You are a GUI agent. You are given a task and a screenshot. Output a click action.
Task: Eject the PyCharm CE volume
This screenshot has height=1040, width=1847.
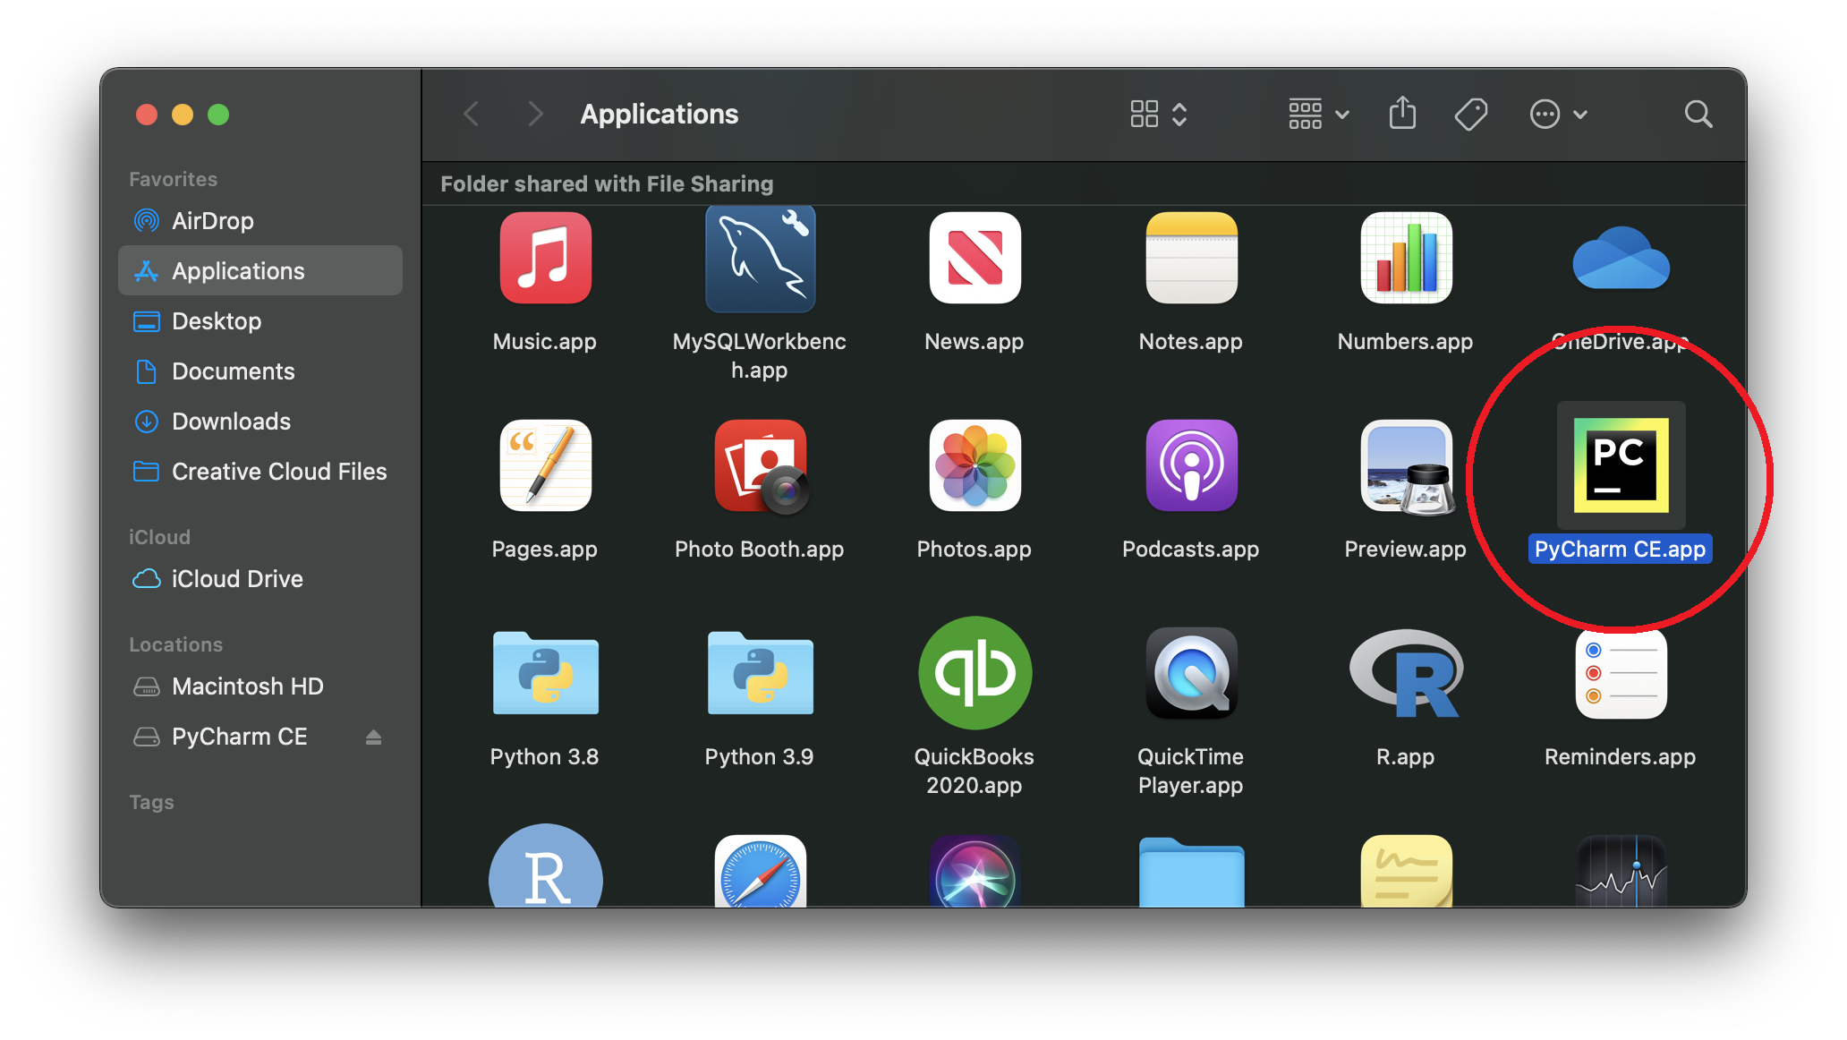373,737
